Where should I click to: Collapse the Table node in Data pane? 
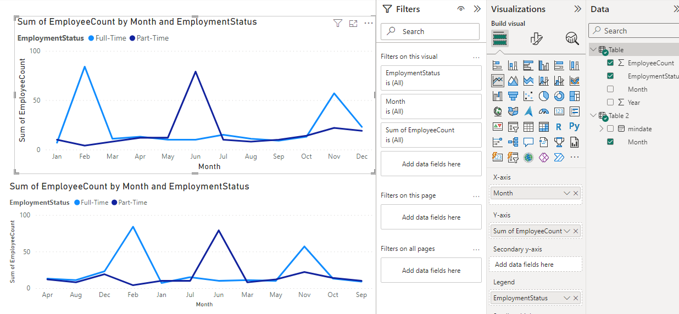pos(593,50)
